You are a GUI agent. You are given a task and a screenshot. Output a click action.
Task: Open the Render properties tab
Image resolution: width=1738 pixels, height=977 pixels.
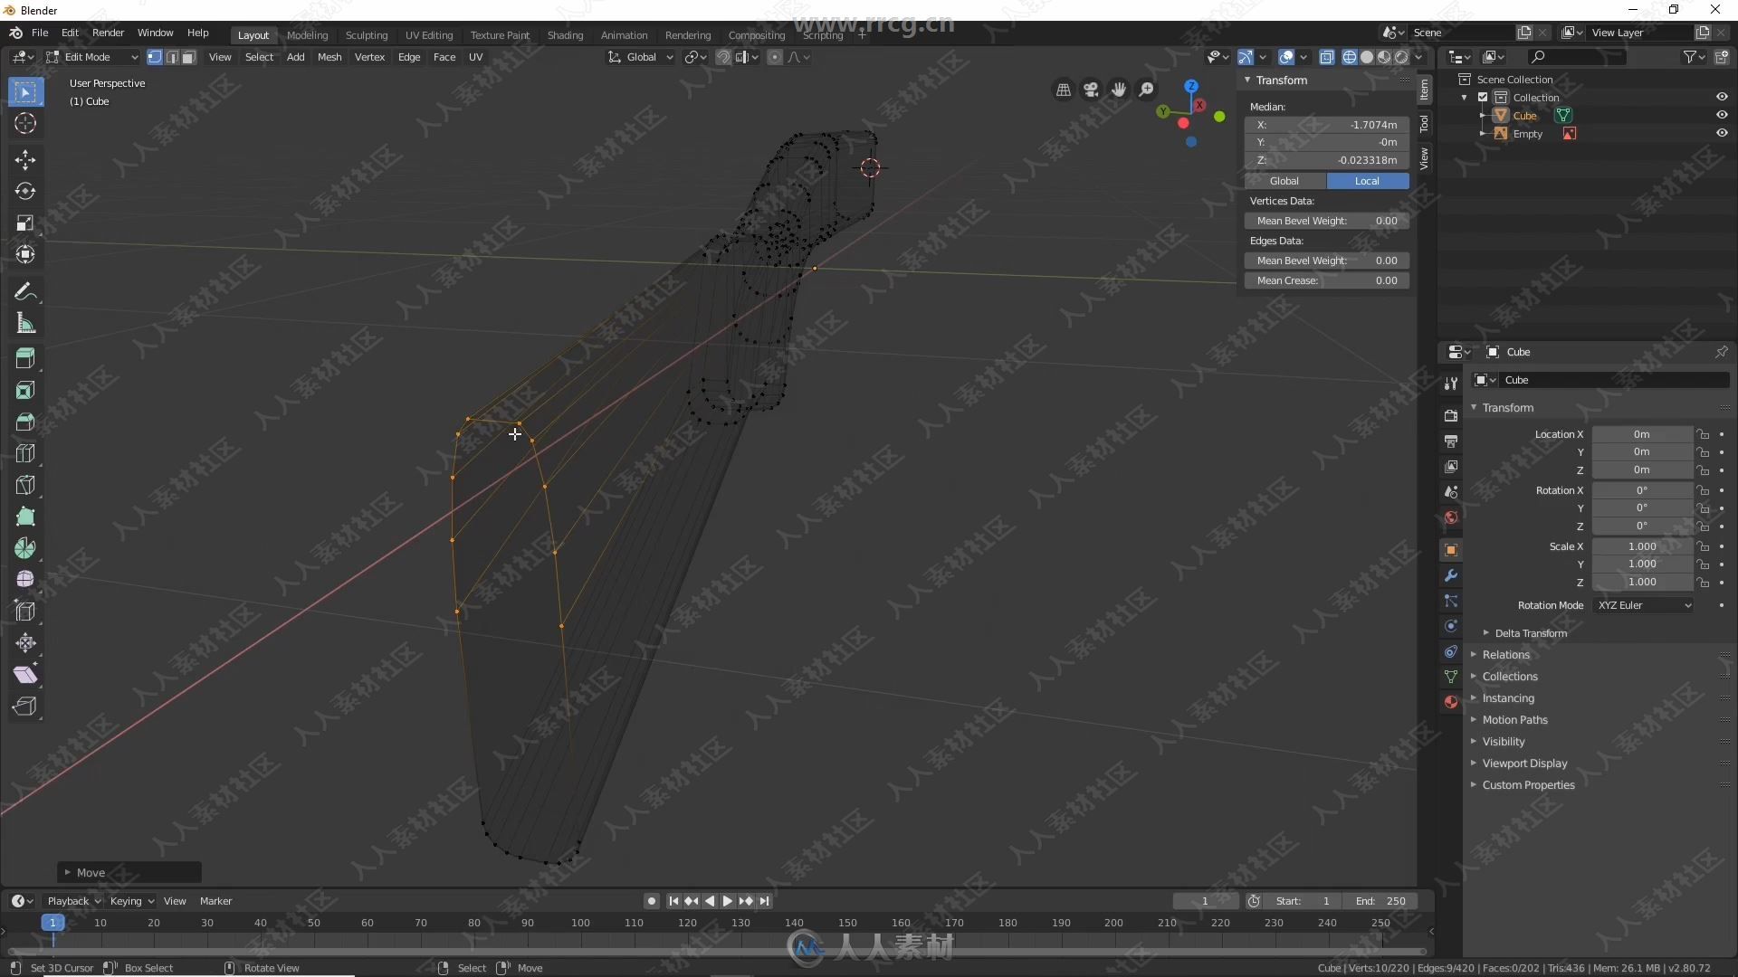(x=1451, y=416)
